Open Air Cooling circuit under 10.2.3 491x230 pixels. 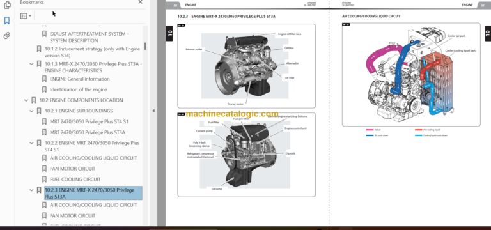93,205
